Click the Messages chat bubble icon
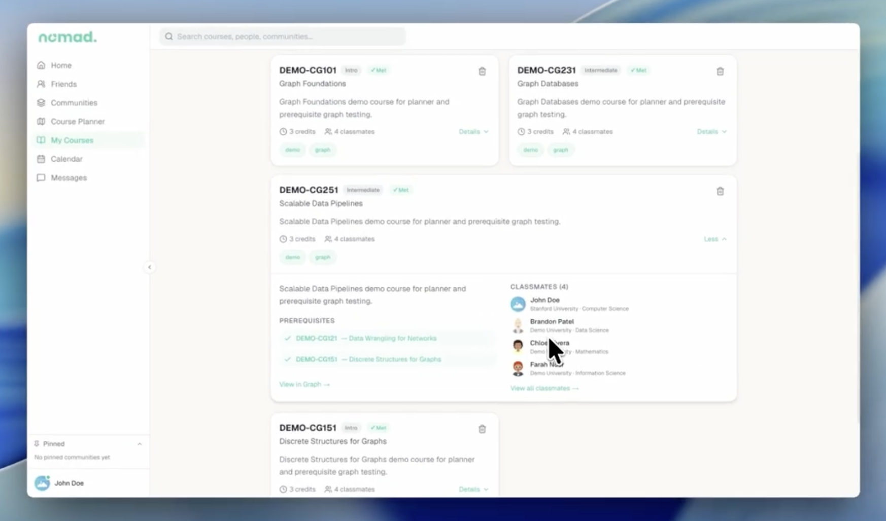886x521 pixels. tap(41, 178)
